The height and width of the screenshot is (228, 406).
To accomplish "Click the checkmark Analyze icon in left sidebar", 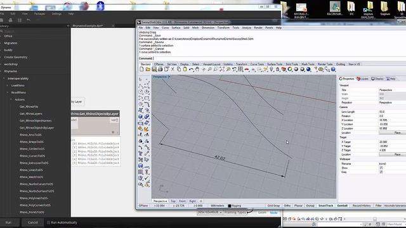I will pyautogui.click(x=147, y=178).
